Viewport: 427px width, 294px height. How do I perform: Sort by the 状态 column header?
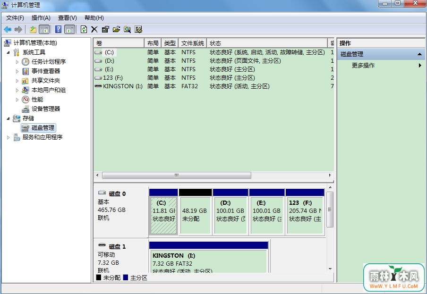(267, 43)
